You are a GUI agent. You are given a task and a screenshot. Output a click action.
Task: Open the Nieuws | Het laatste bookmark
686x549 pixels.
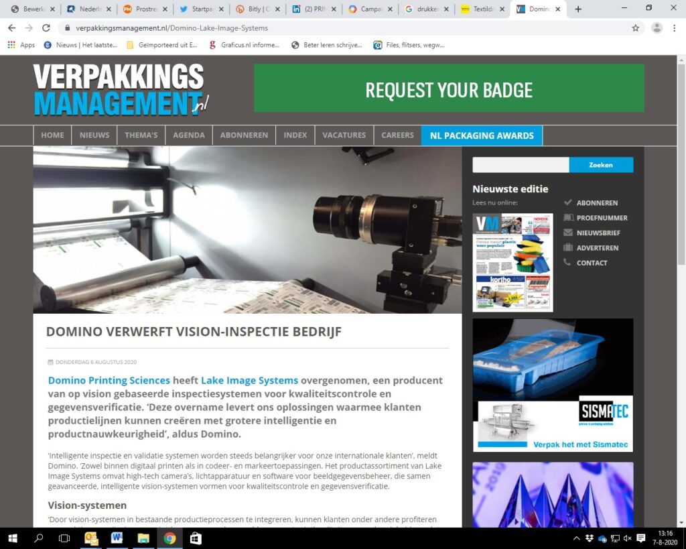(x=80, y=45)
